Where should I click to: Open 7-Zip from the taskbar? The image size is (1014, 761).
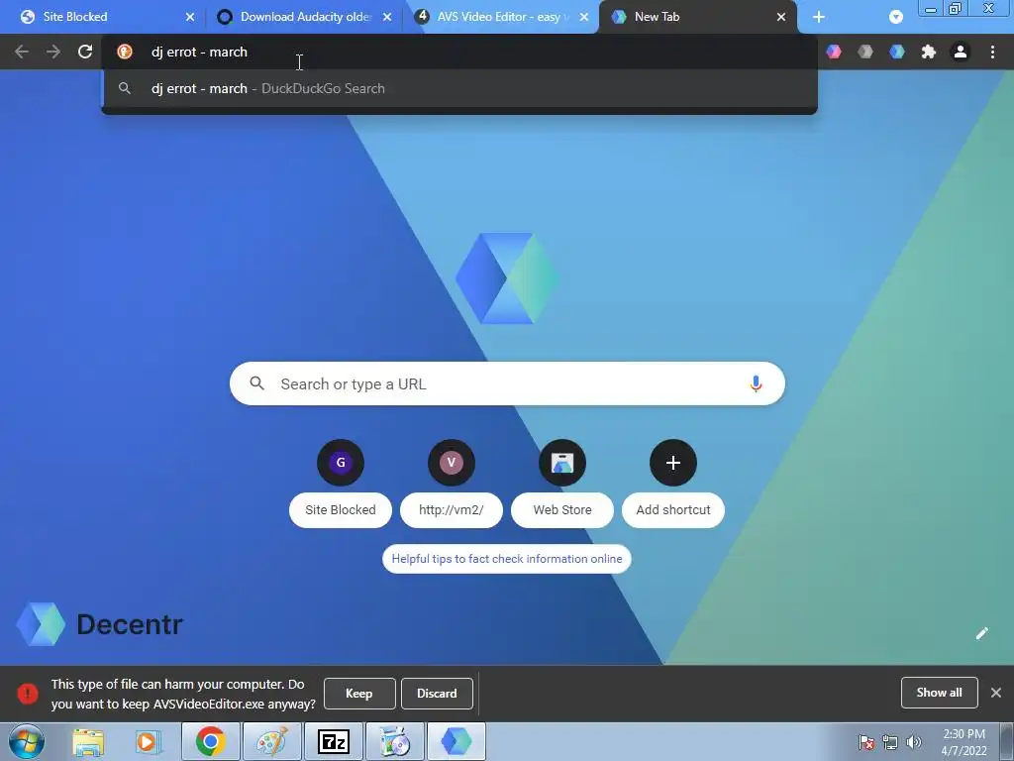coord(334,741)
